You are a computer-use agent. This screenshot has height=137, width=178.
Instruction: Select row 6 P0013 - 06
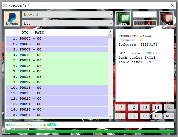[57, 66]
